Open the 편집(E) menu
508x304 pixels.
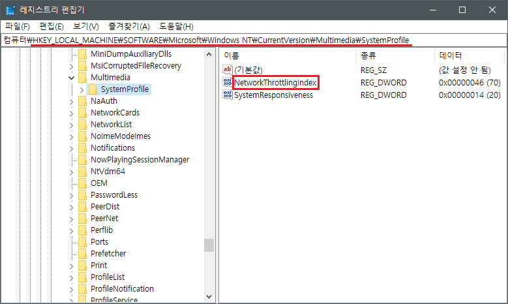click(x=52, y=27)
